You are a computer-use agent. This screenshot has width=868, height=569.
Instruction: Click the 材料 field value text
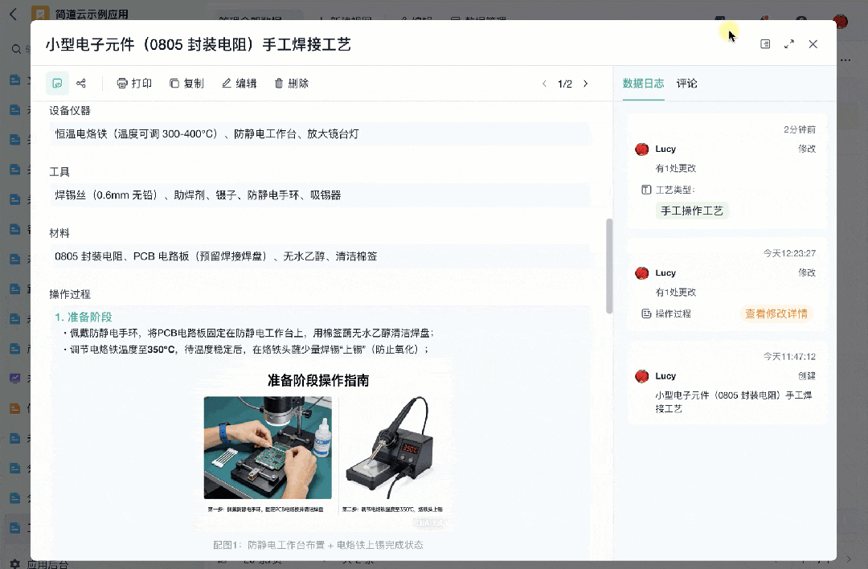click(x=216, y=256)
